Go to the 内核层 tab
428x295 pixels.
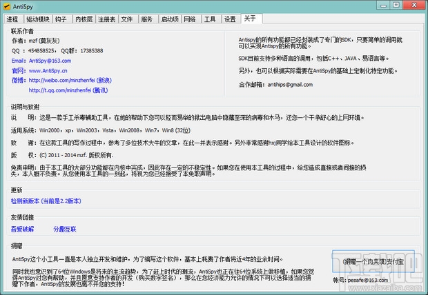click(x=84, y=19)
